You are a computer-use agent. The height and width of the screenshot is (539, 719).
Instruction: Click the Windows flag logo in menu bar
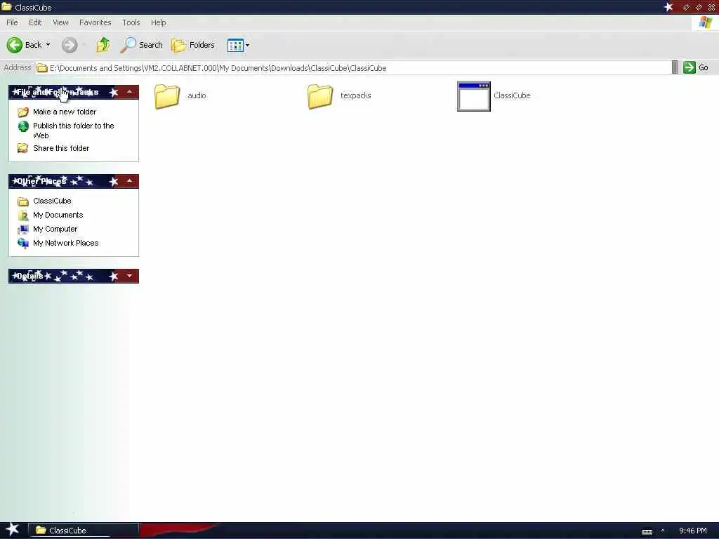705,22
